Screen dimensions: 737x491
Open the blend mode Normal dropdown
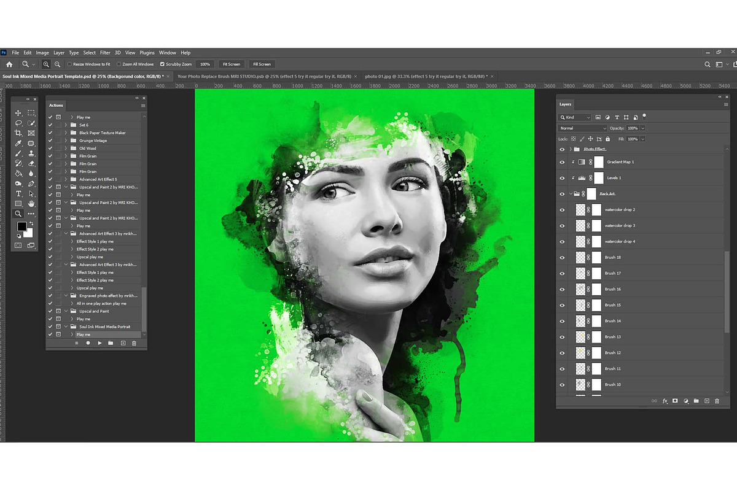[582, 128]
